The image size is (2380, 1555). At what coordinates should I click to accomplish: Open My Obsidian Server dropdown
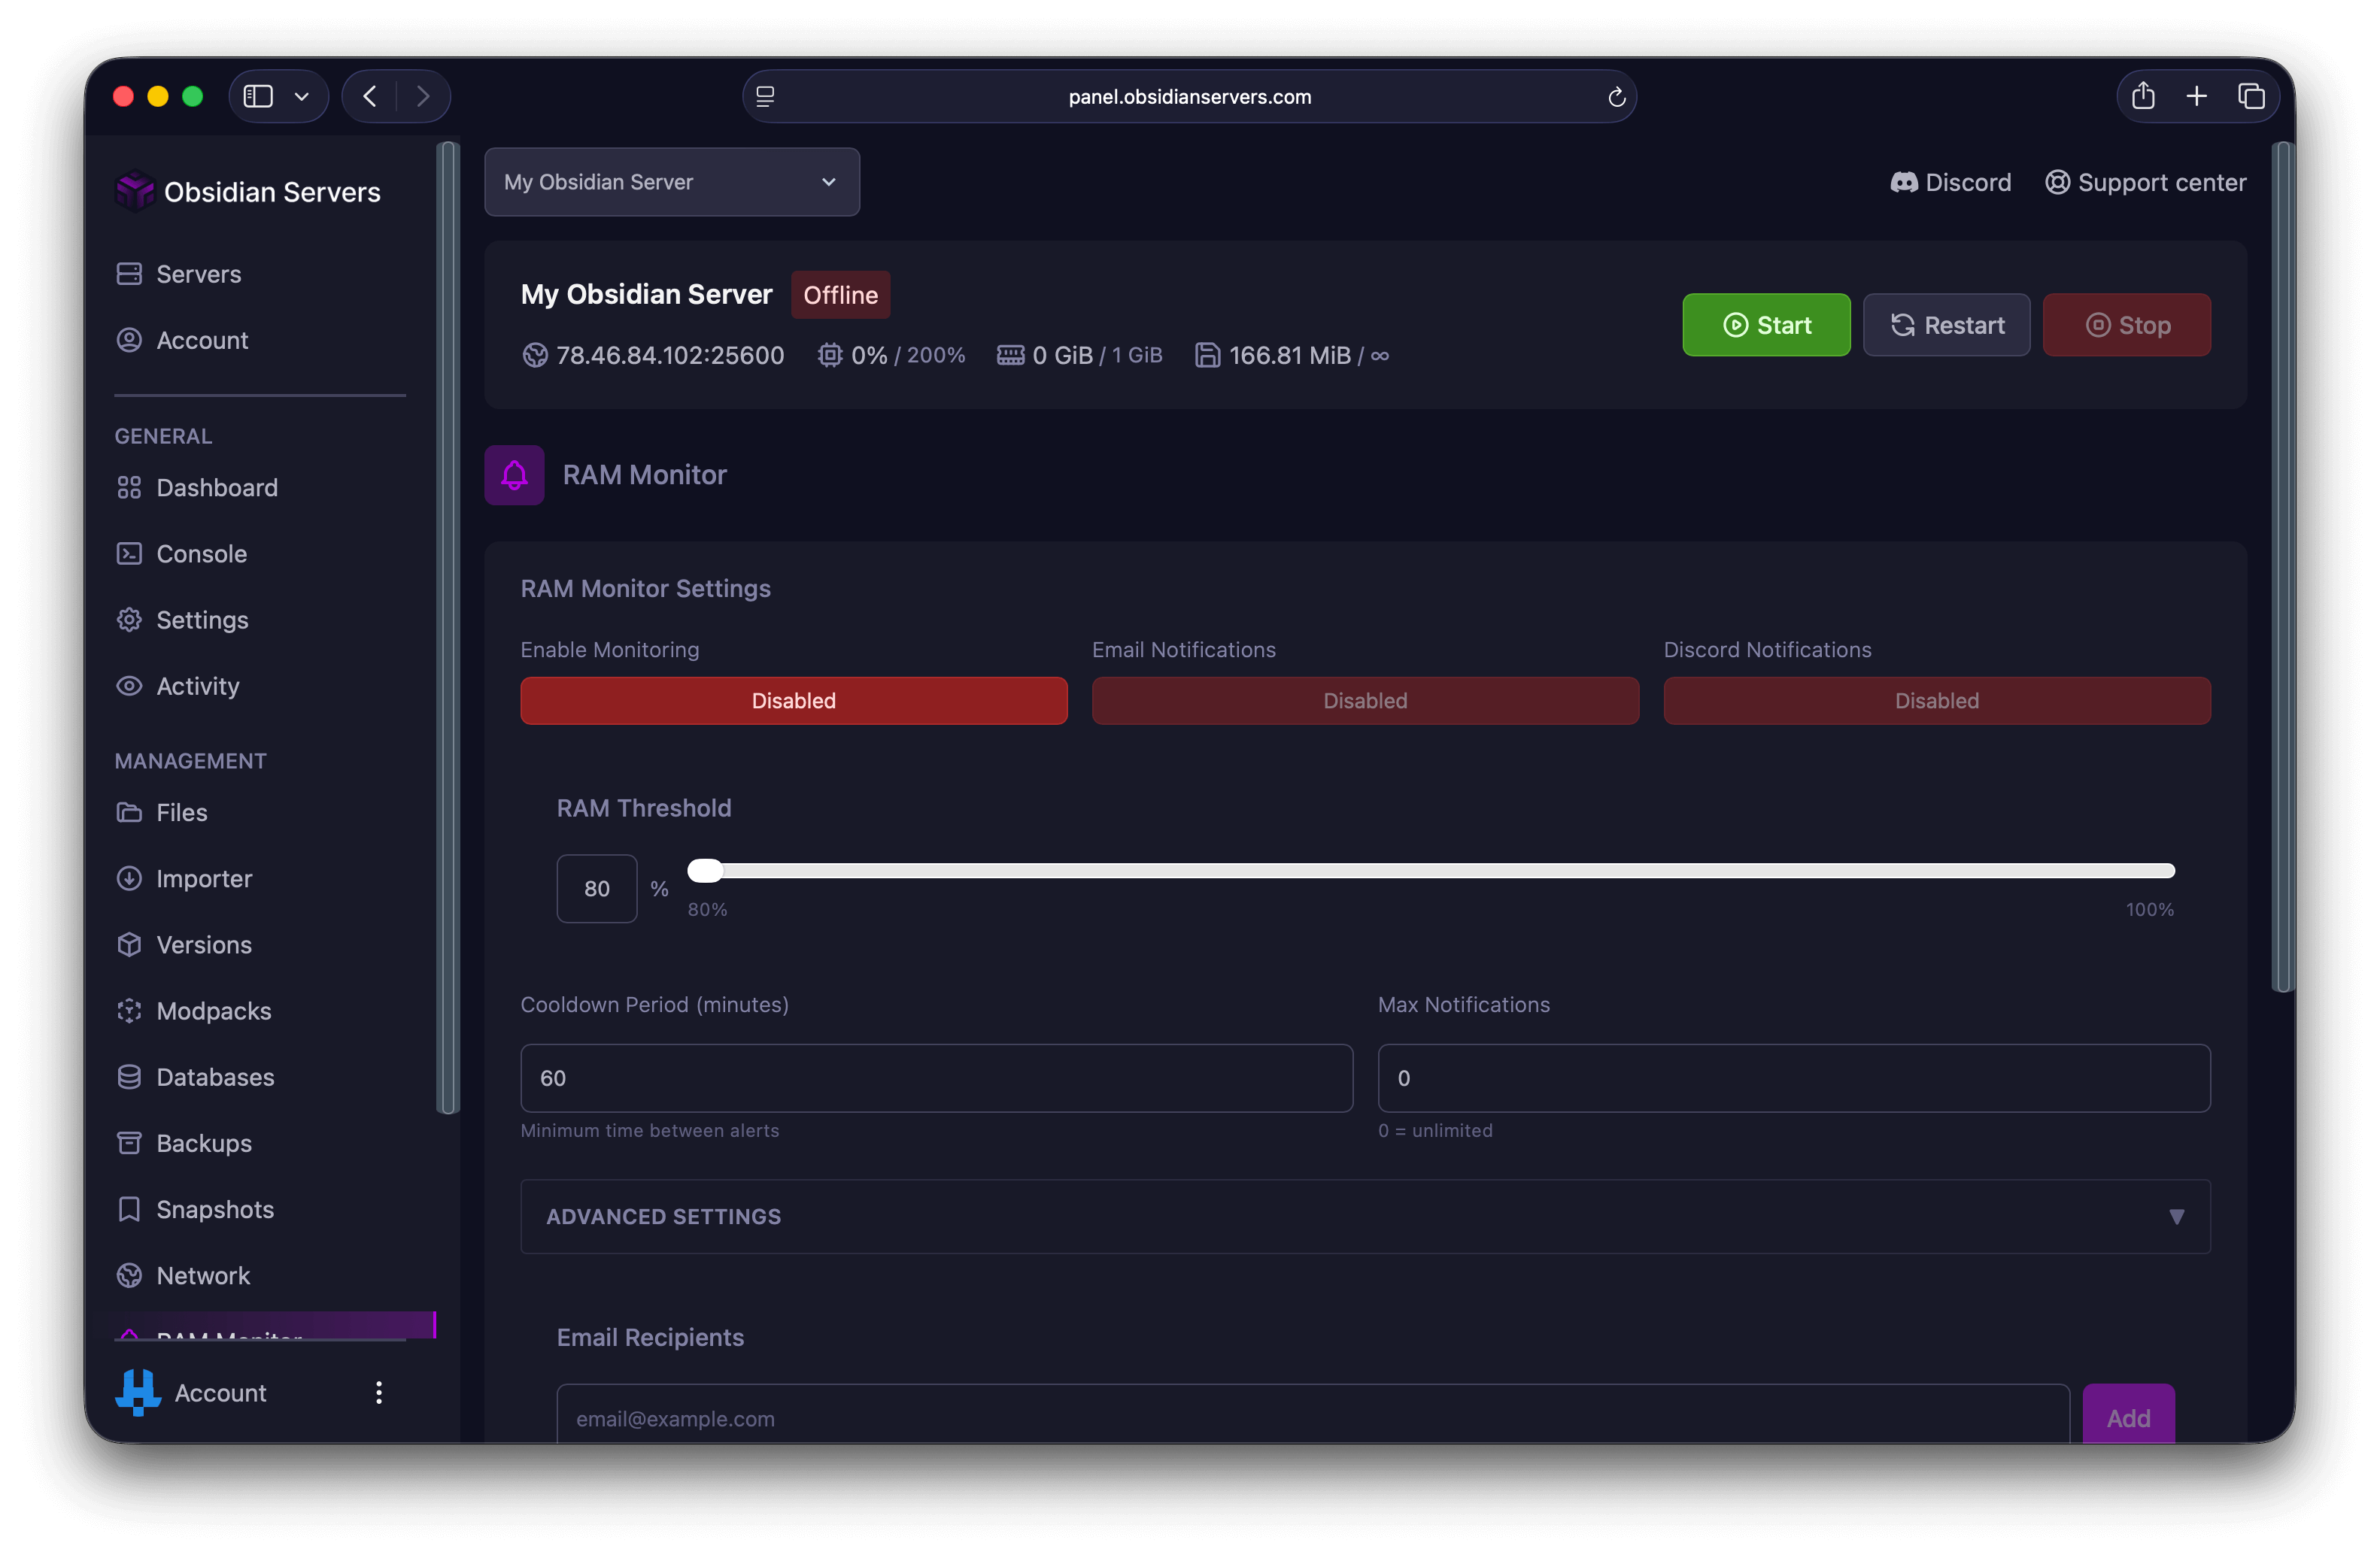coord(671,182)
